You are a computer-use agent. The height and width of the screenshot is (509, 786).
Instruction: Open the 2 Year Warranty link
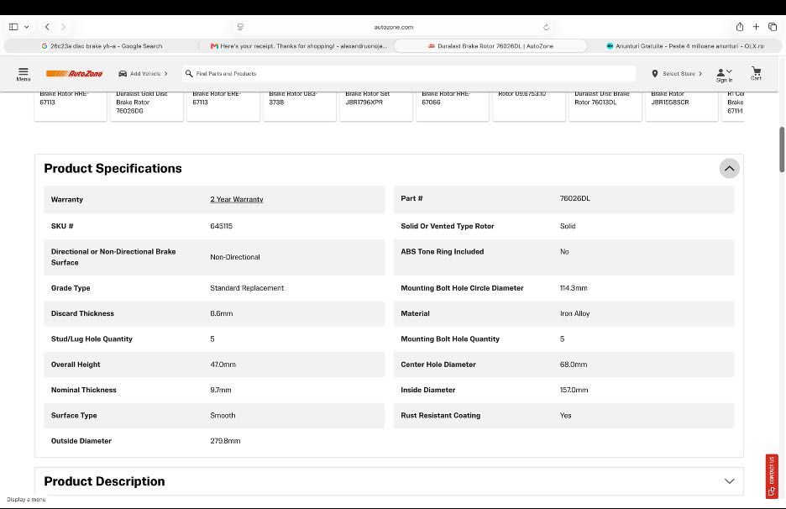[x=237, y=200]
